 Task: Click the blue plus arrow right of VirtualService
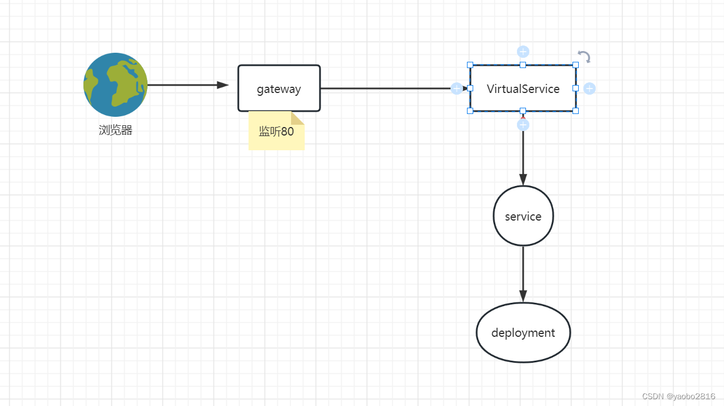coord(589,88)
